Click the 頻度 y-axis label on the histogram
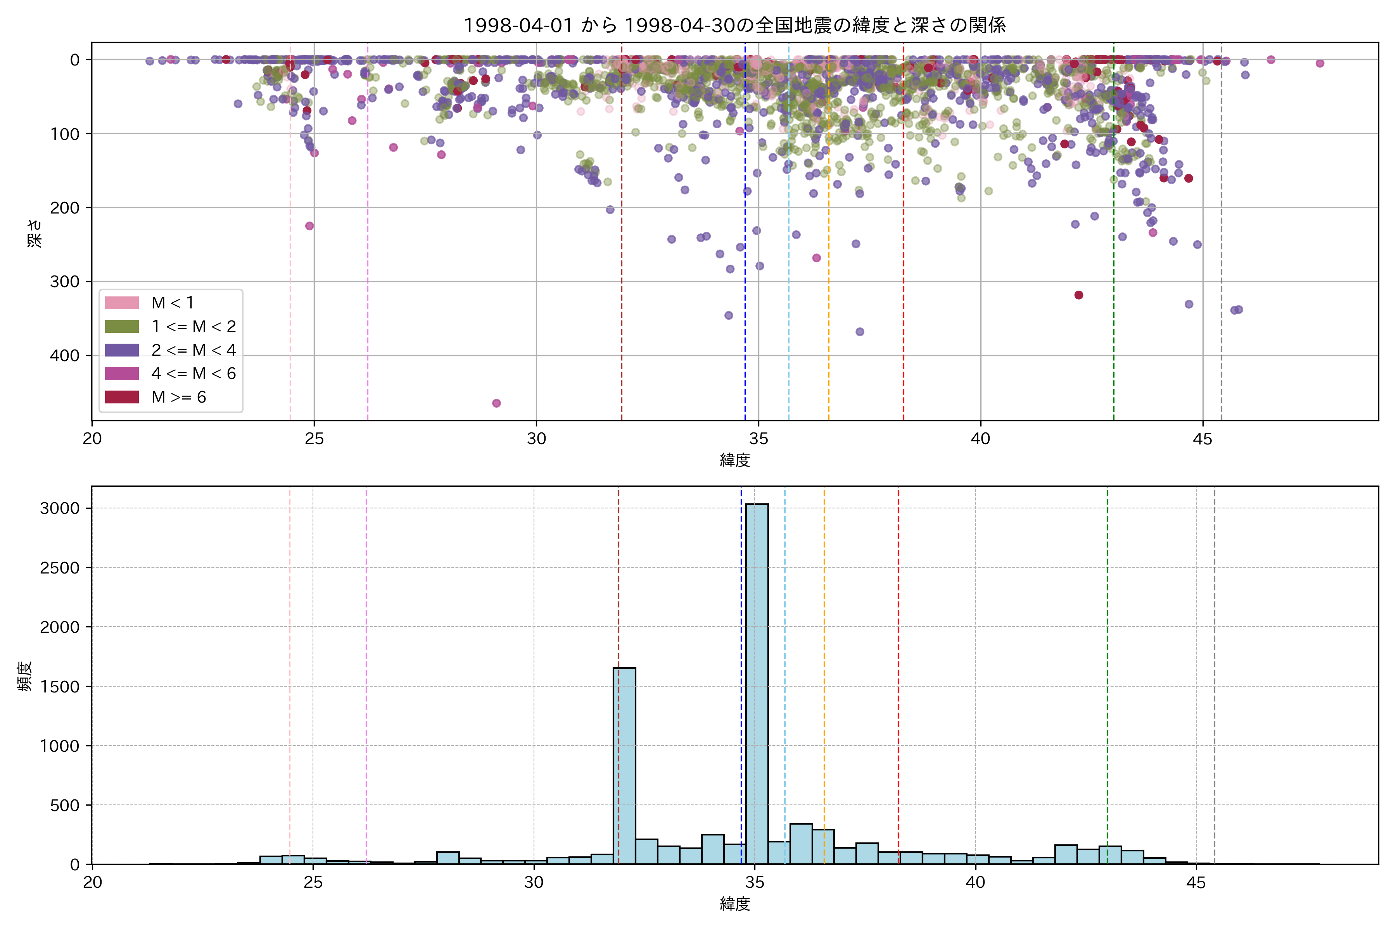1396x930 pixels. 25,676
